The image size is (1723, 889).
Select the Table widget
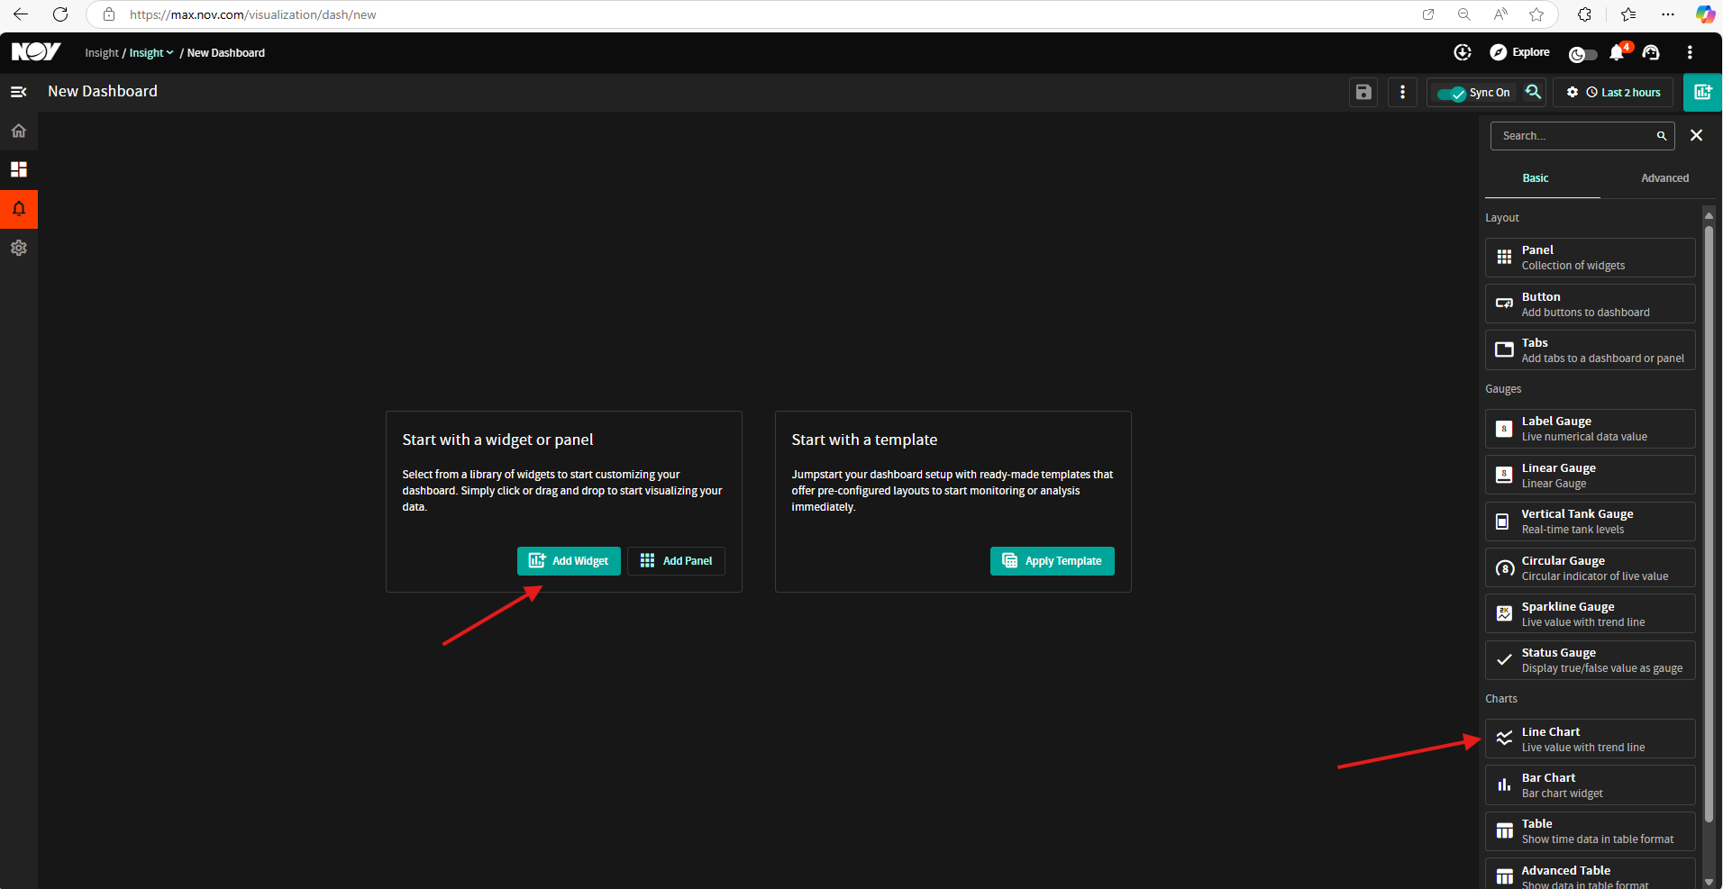point(1591,831)
